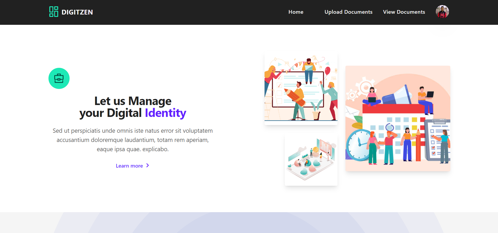Follow the Learn more link
Image resolution: width=498 pixels, height=233 pixels.
click(x=133, y=166)
